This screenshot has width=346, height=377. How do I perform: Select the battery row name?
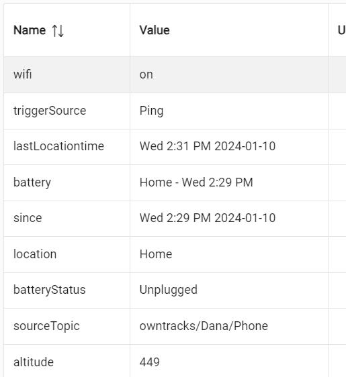pyautogui.click(x=32, y=182)
